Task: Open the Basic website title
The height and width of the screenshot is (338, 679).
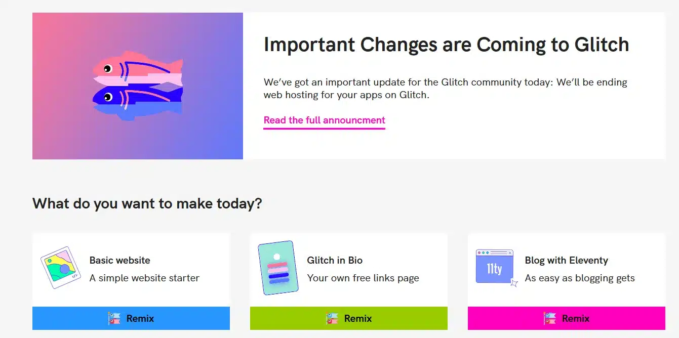Action: [120, 261]
